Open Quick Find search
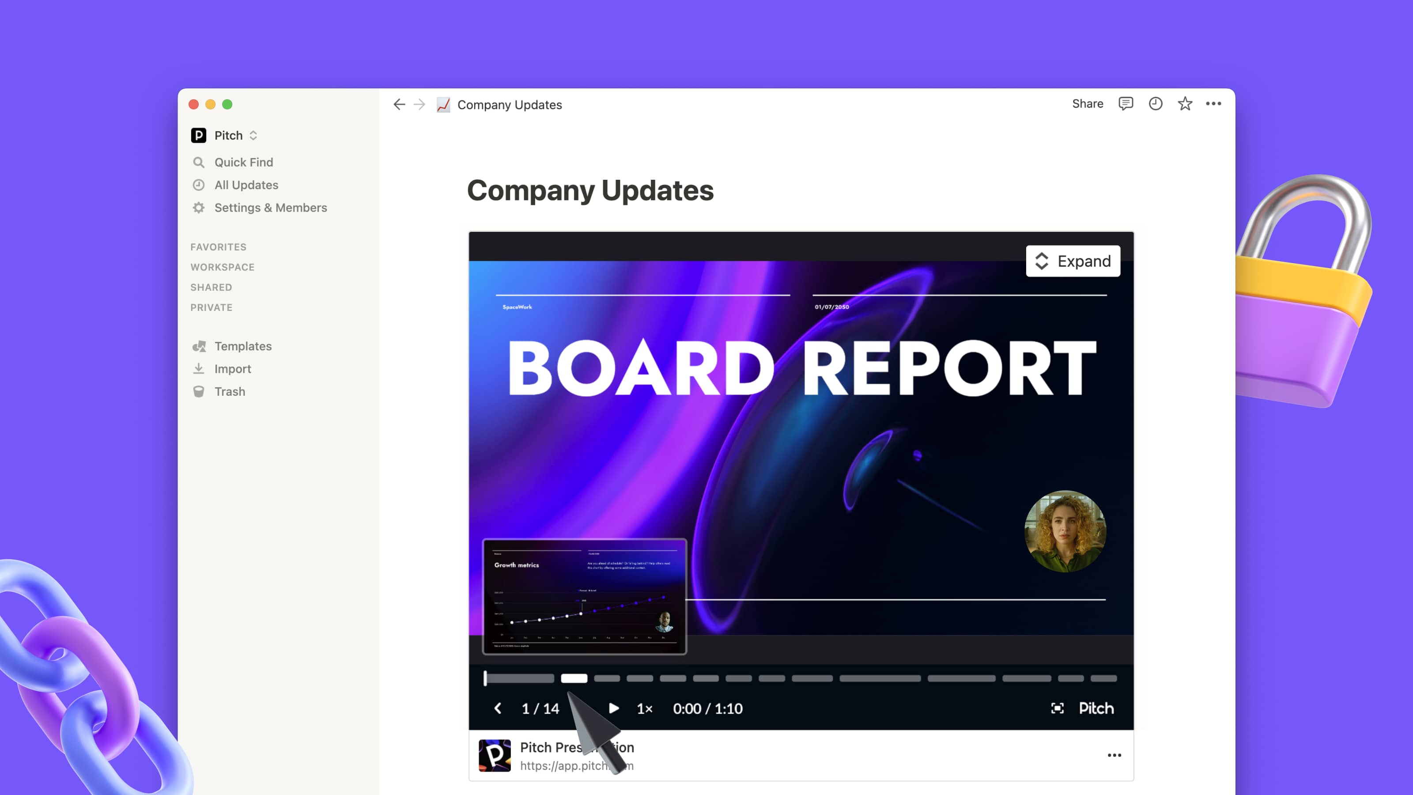Image resolution: width=1413 pixels, height=795 pixels. coord(243,163)
